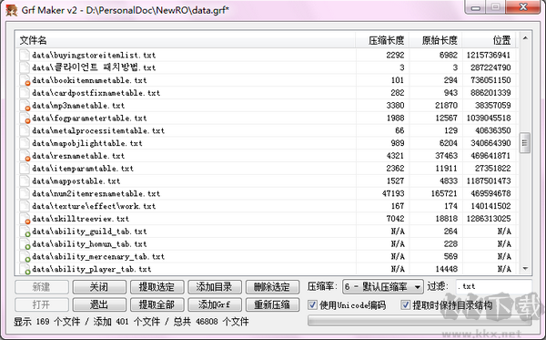Select data\num2itemresnametable.txt file name
Image resolution: width=546 pixels, height=340 pixels.
click(96, 193)
